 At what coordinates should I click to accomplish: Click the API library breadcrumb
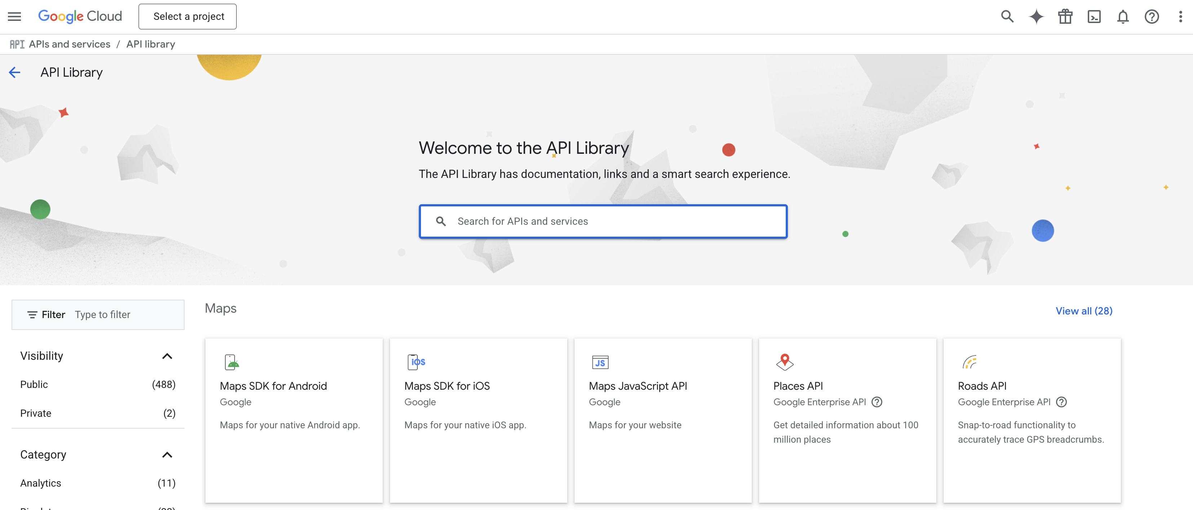pos(151,44)
